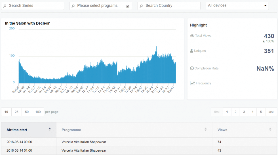Viewport: 278px width, 155px height.
Task: Show 25 rows per page
Action: [x=16, y=112]
